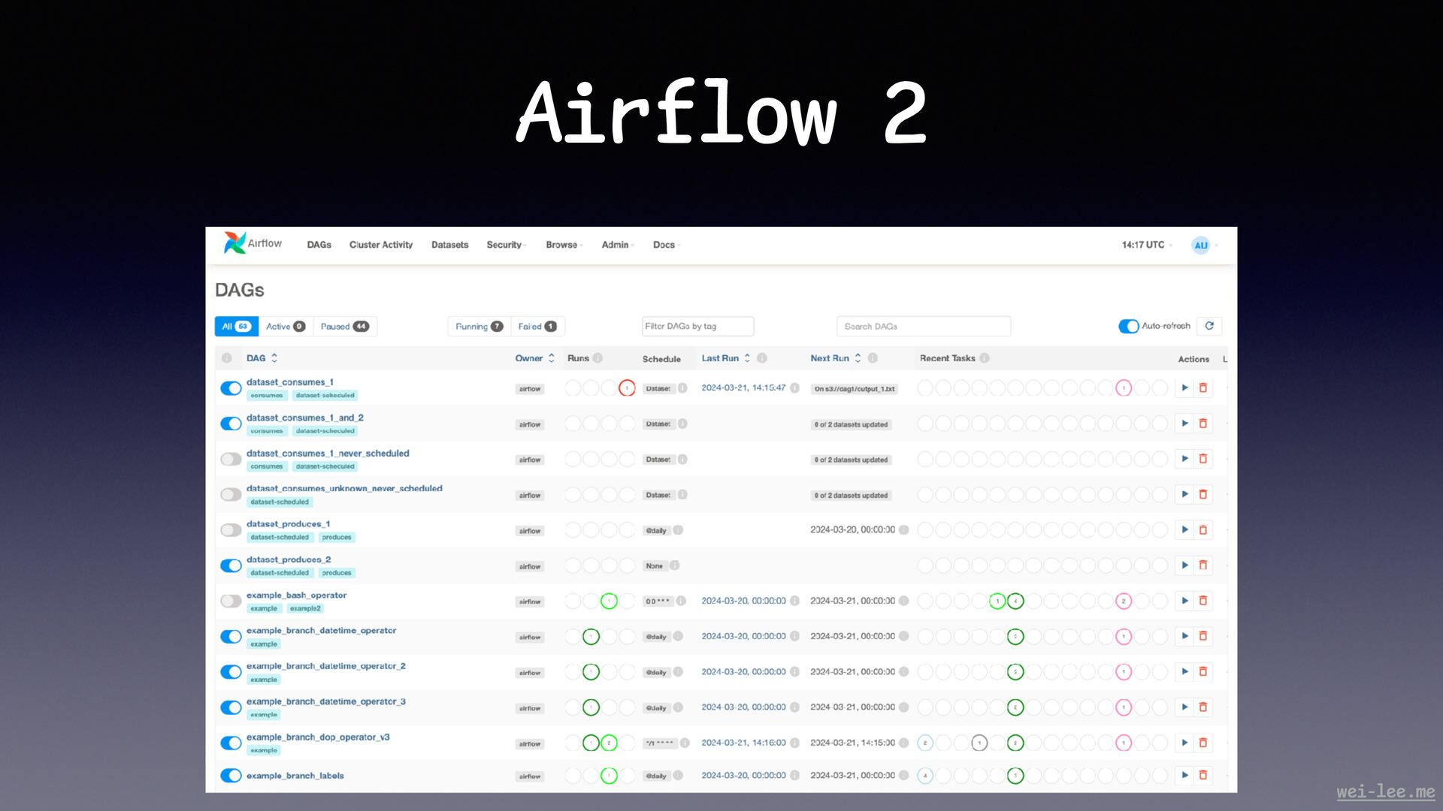Open the Admin dropdown menu
The image size is (1443, 811).
tap(617, 245)
